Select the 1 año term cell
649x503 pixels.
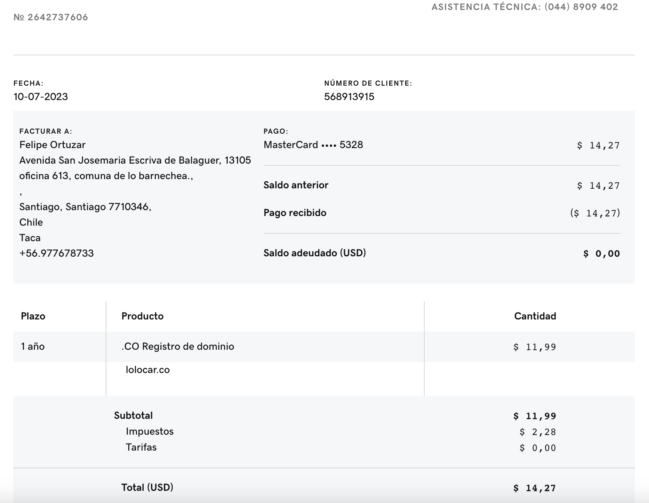[x=33, y=346]
